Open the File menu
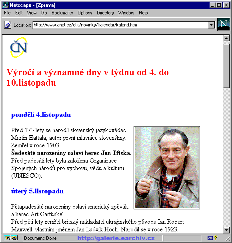 pyautogui.click(x=7, y=13)
